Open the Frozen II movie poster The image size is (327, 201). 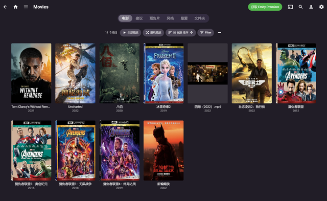click(163, 73)
